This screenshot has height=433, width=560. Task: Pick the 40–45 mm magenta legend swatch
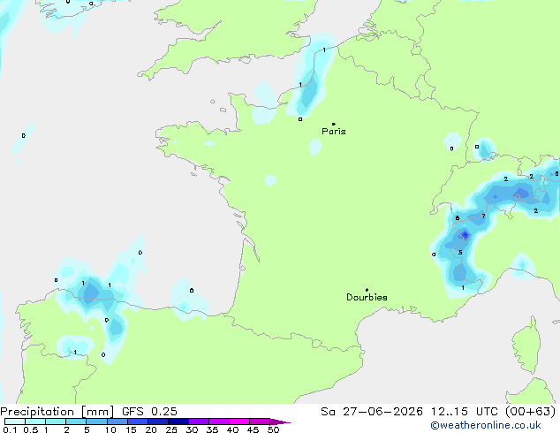(x=239, y=422)
